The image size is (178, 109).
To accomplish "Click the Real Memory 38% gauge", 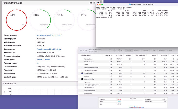I will pos(40,20).
